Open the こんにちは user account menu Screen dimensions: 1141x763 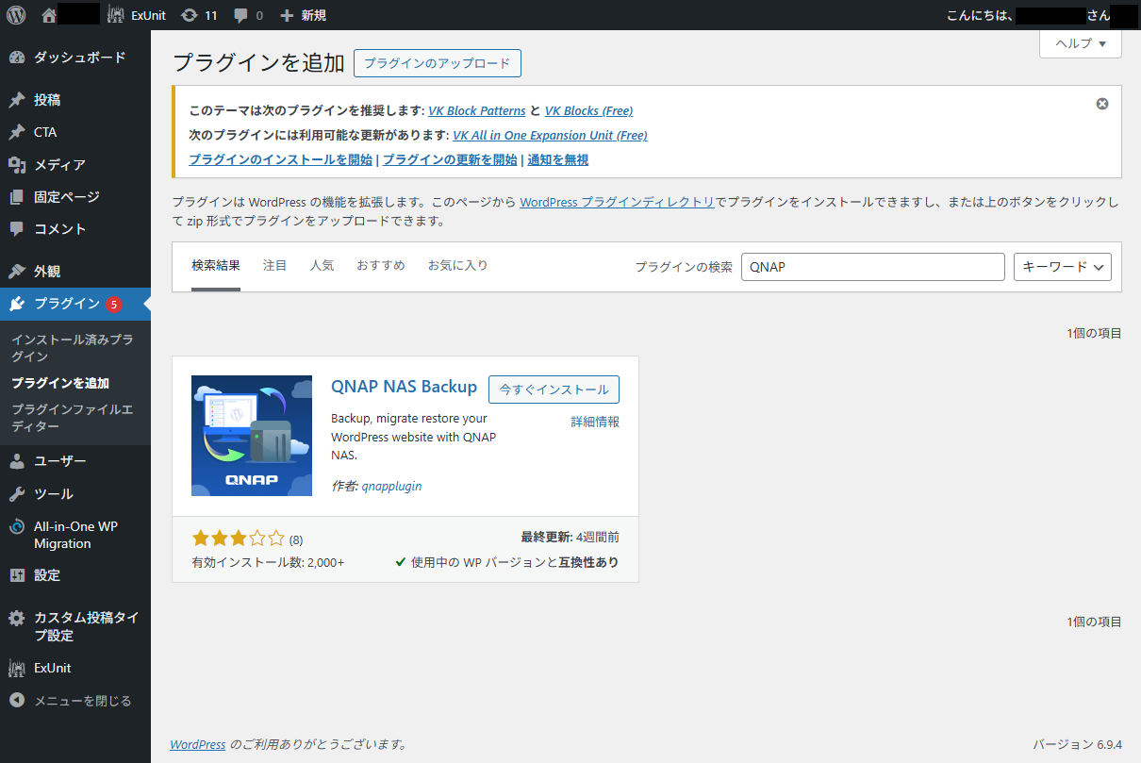pos(1042,15)
